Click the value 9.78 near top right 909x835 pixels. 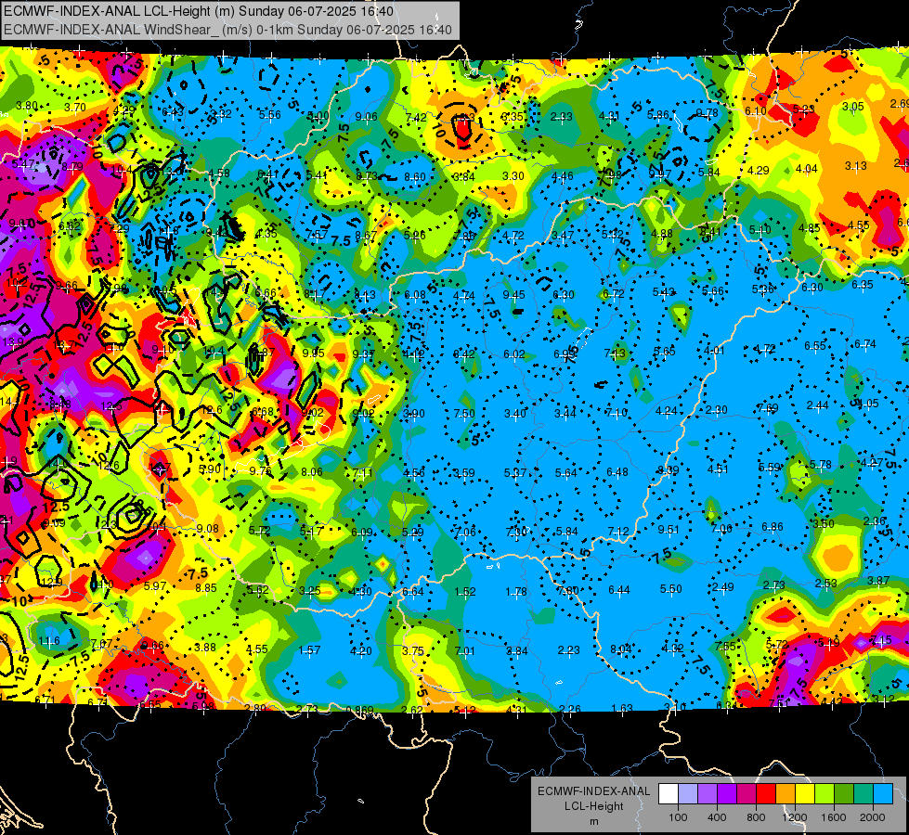[708, 113]
